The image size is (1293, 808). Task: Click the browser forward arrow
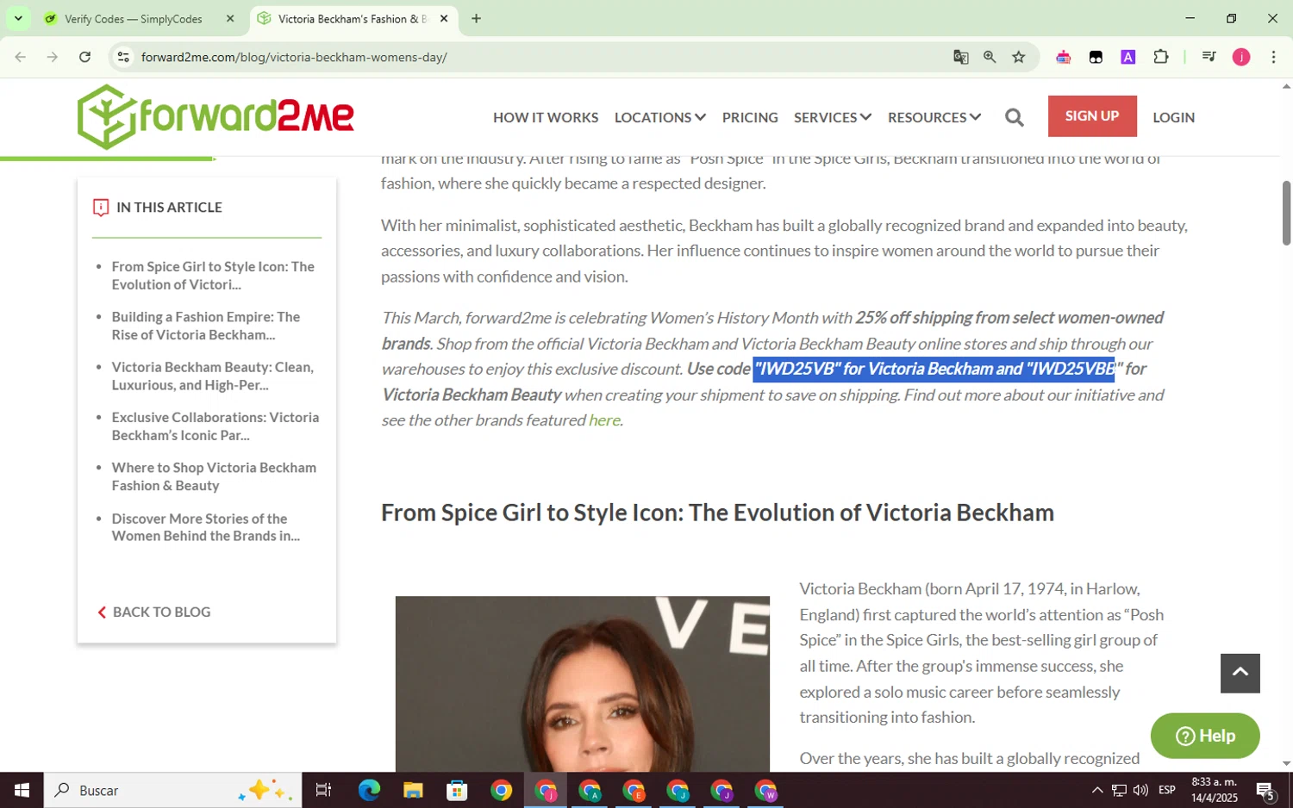53,57
